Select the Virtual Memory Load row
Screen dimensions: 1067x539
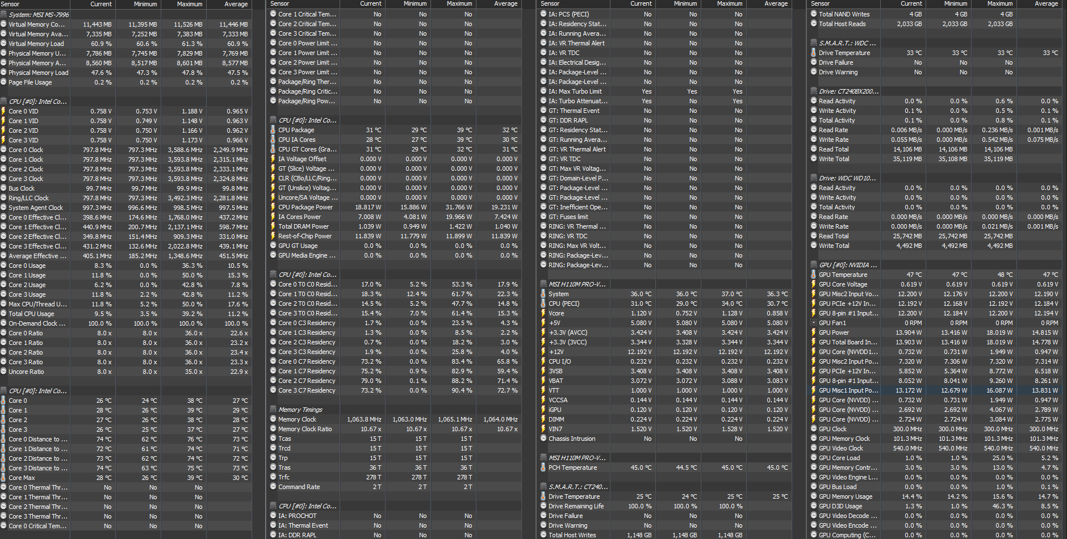point(125,44)
